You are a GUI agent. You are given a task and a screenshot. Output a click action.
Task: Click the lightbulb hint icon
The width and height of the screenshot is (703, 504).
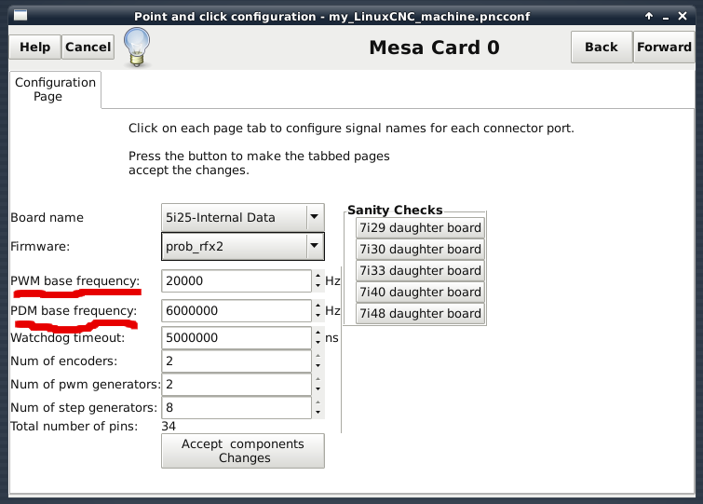pyautogui.click(x=138, y=47)
